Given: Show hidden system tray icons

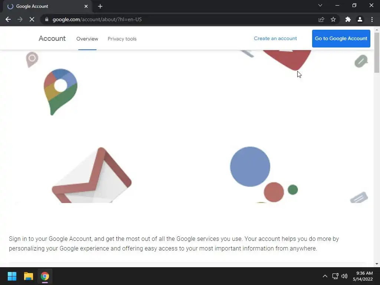Looking at the screenshot, I should pos(325,276).
